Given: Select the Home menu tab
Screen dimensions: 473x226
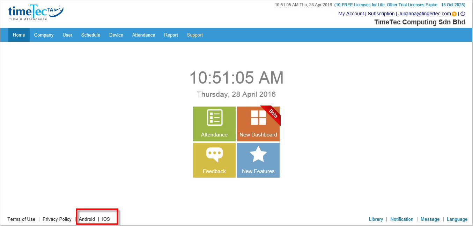Looking at the screenshot, I should (19, 35).
